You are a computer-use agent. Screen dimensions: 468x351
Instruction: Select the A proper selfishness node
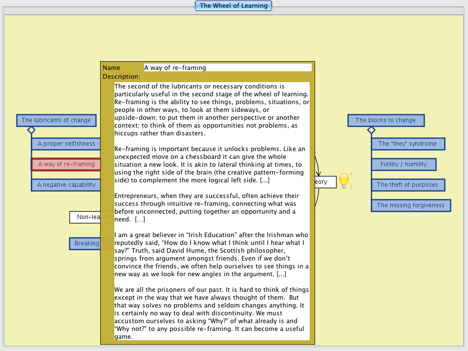[66, 144]
